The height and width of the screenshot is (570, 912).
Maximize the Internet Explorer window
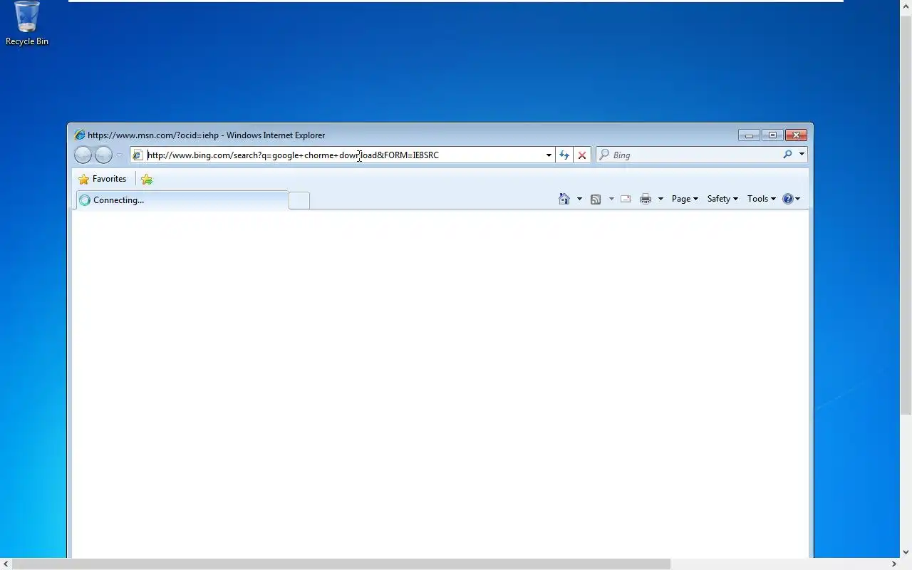coord(772,135)
